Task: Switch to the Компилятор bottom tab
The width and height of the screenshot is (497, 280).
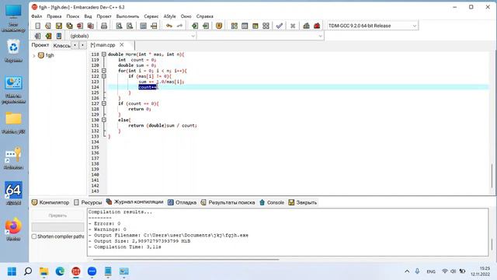Action: 50,202
